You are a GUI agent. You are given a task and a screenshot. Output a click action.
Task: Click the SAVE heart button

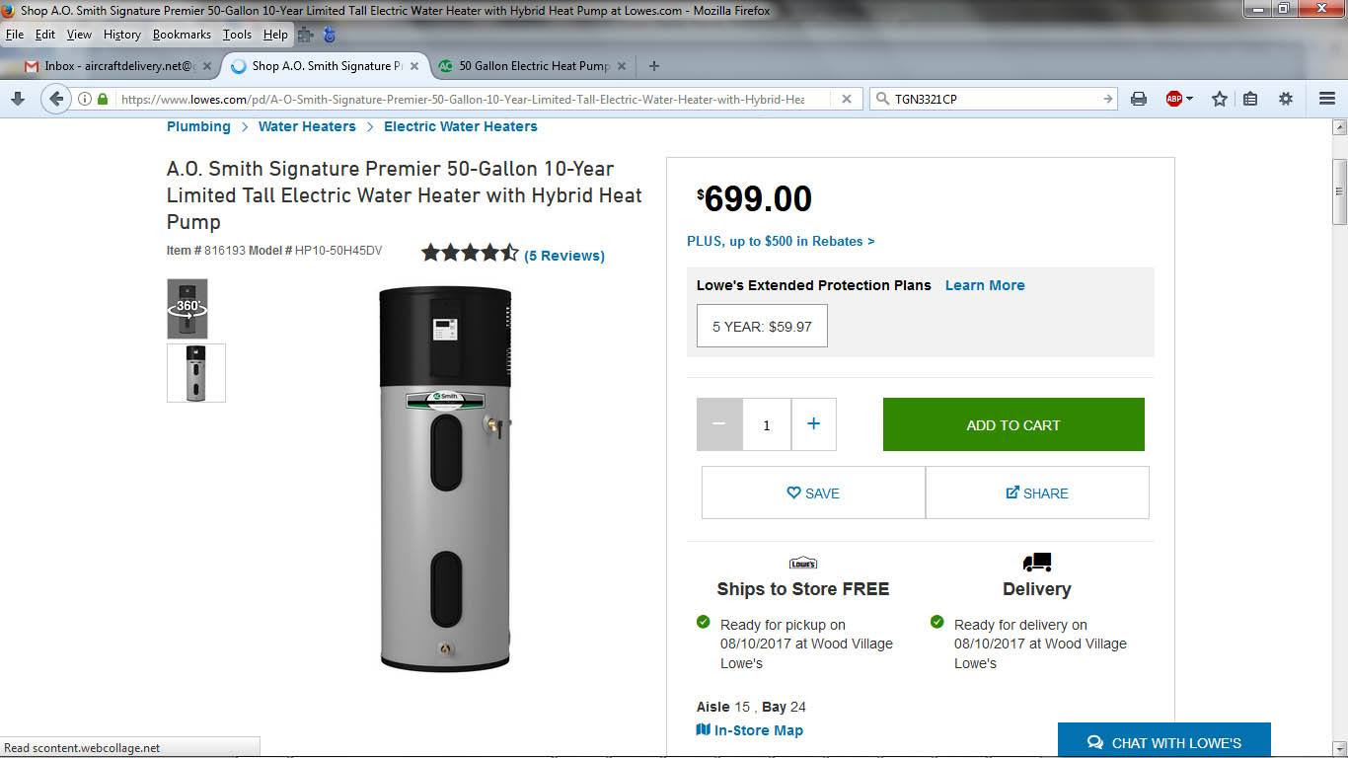(x=813, y=493)
